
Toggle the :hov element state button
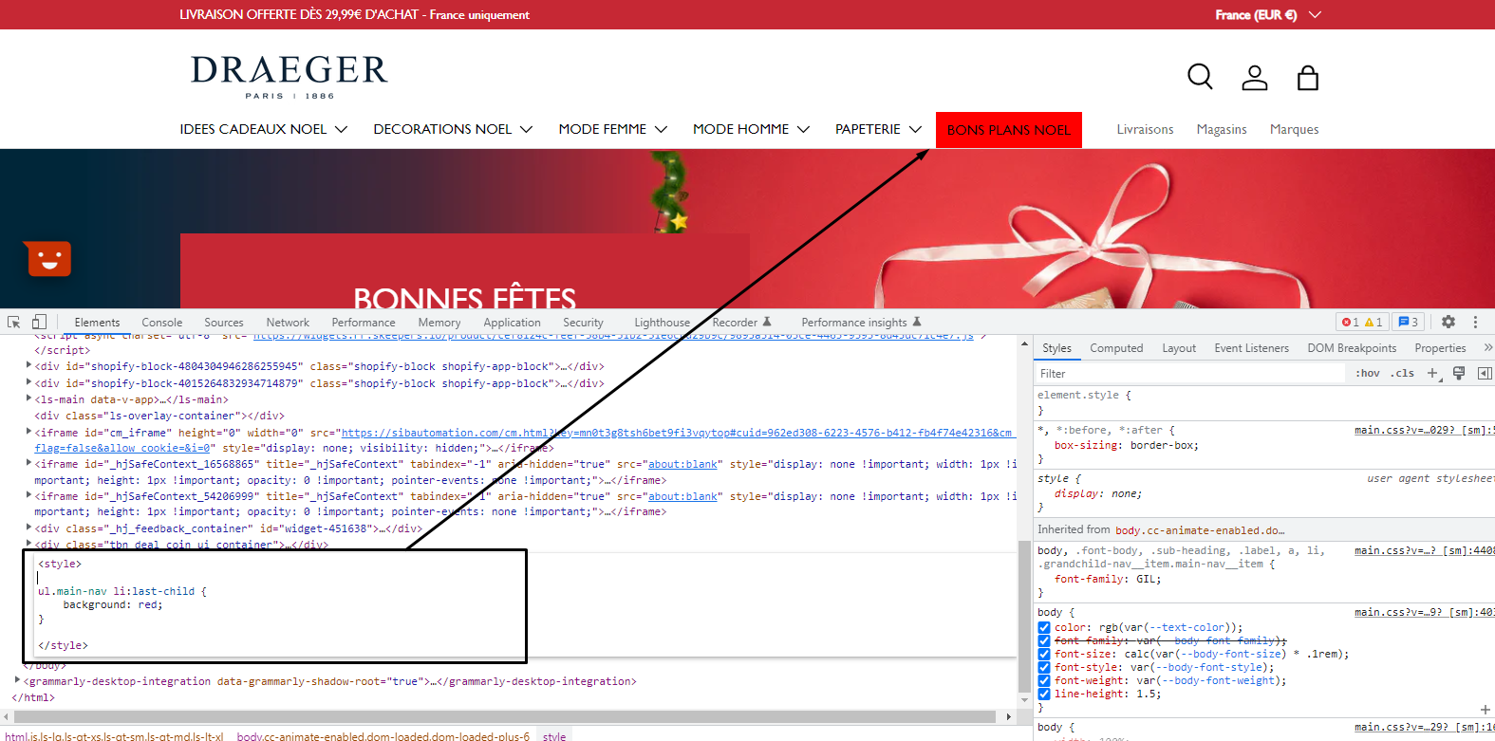point(1367,373)
